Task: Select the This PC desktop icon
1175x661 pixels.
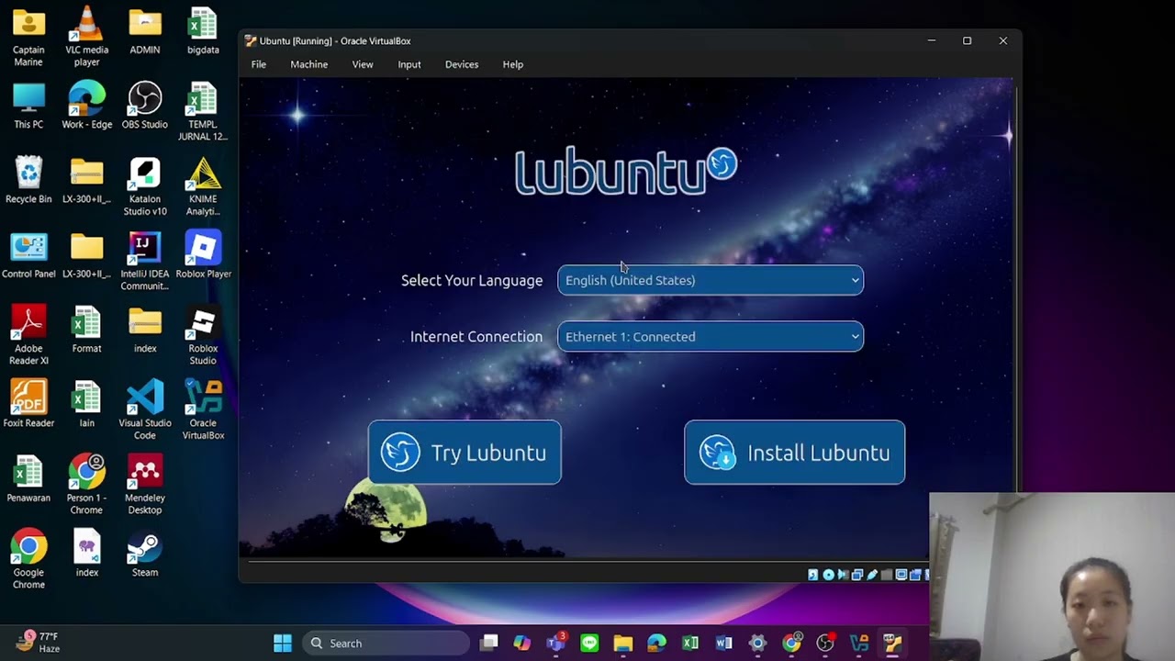Action: pyautogui.click(x=28, y=106)
